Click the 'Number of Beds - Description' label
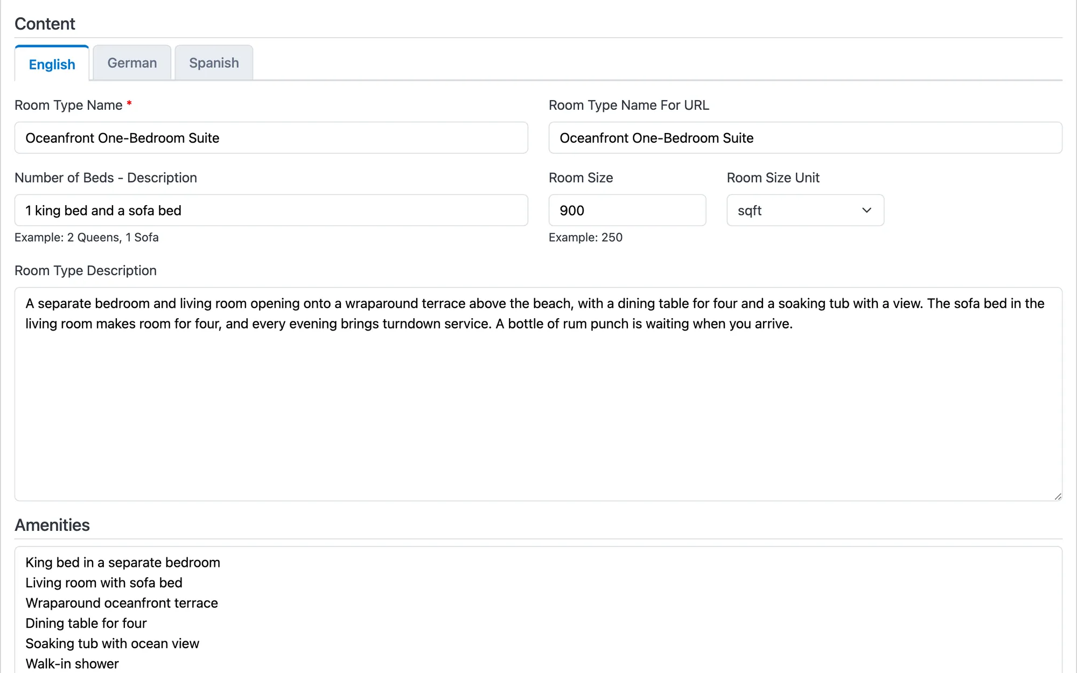 tap(106, 178)
